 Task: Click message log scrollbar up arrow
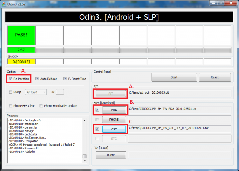coord(85,121)
